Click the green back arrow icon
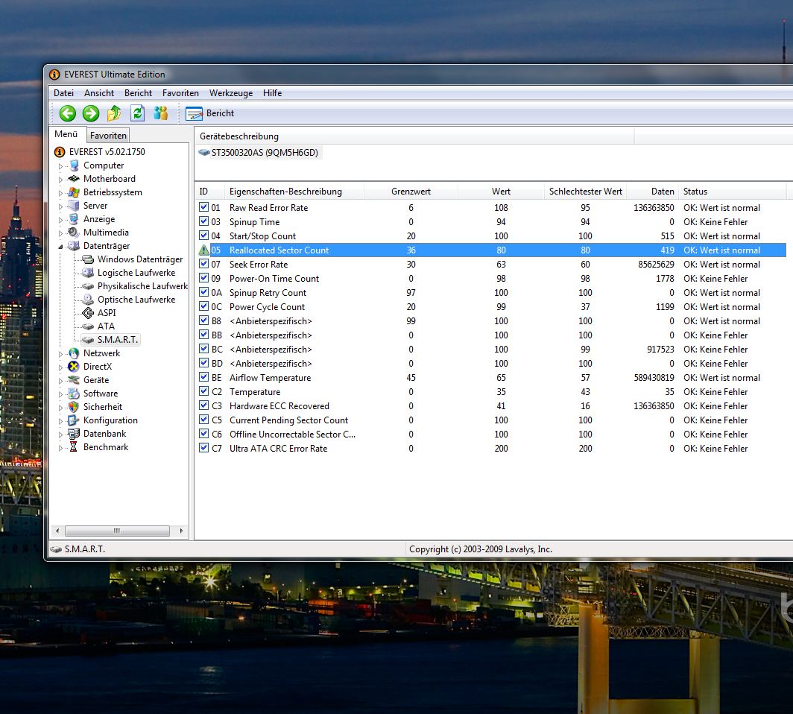Image resolution: width=793 pixels, height=714 pixels. coord(68,113)
